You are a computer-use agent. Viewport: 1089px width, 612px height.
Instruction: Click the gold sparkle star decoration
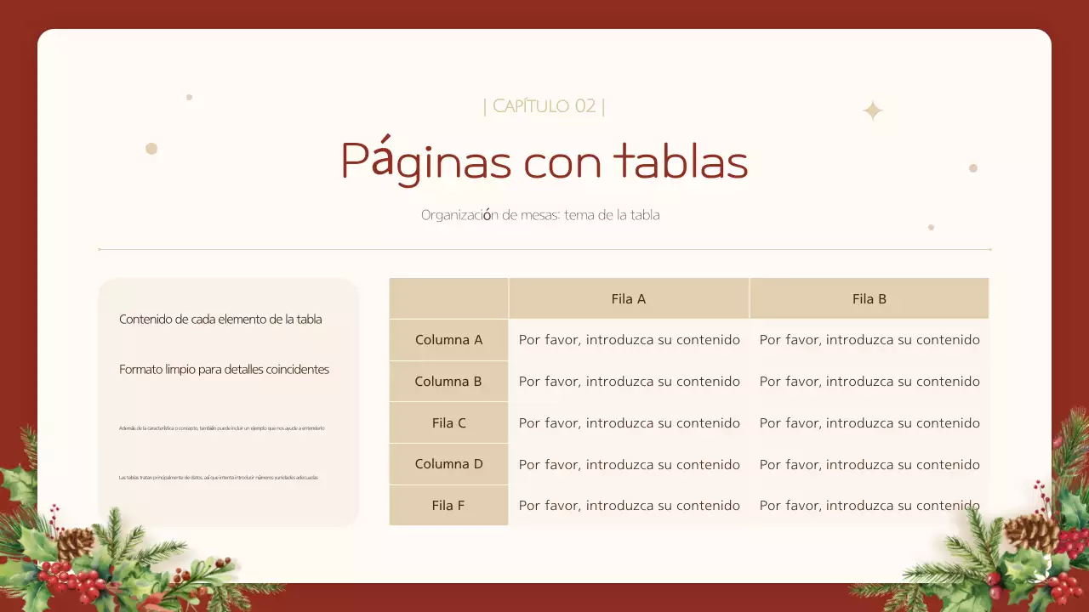pos(871,110)
